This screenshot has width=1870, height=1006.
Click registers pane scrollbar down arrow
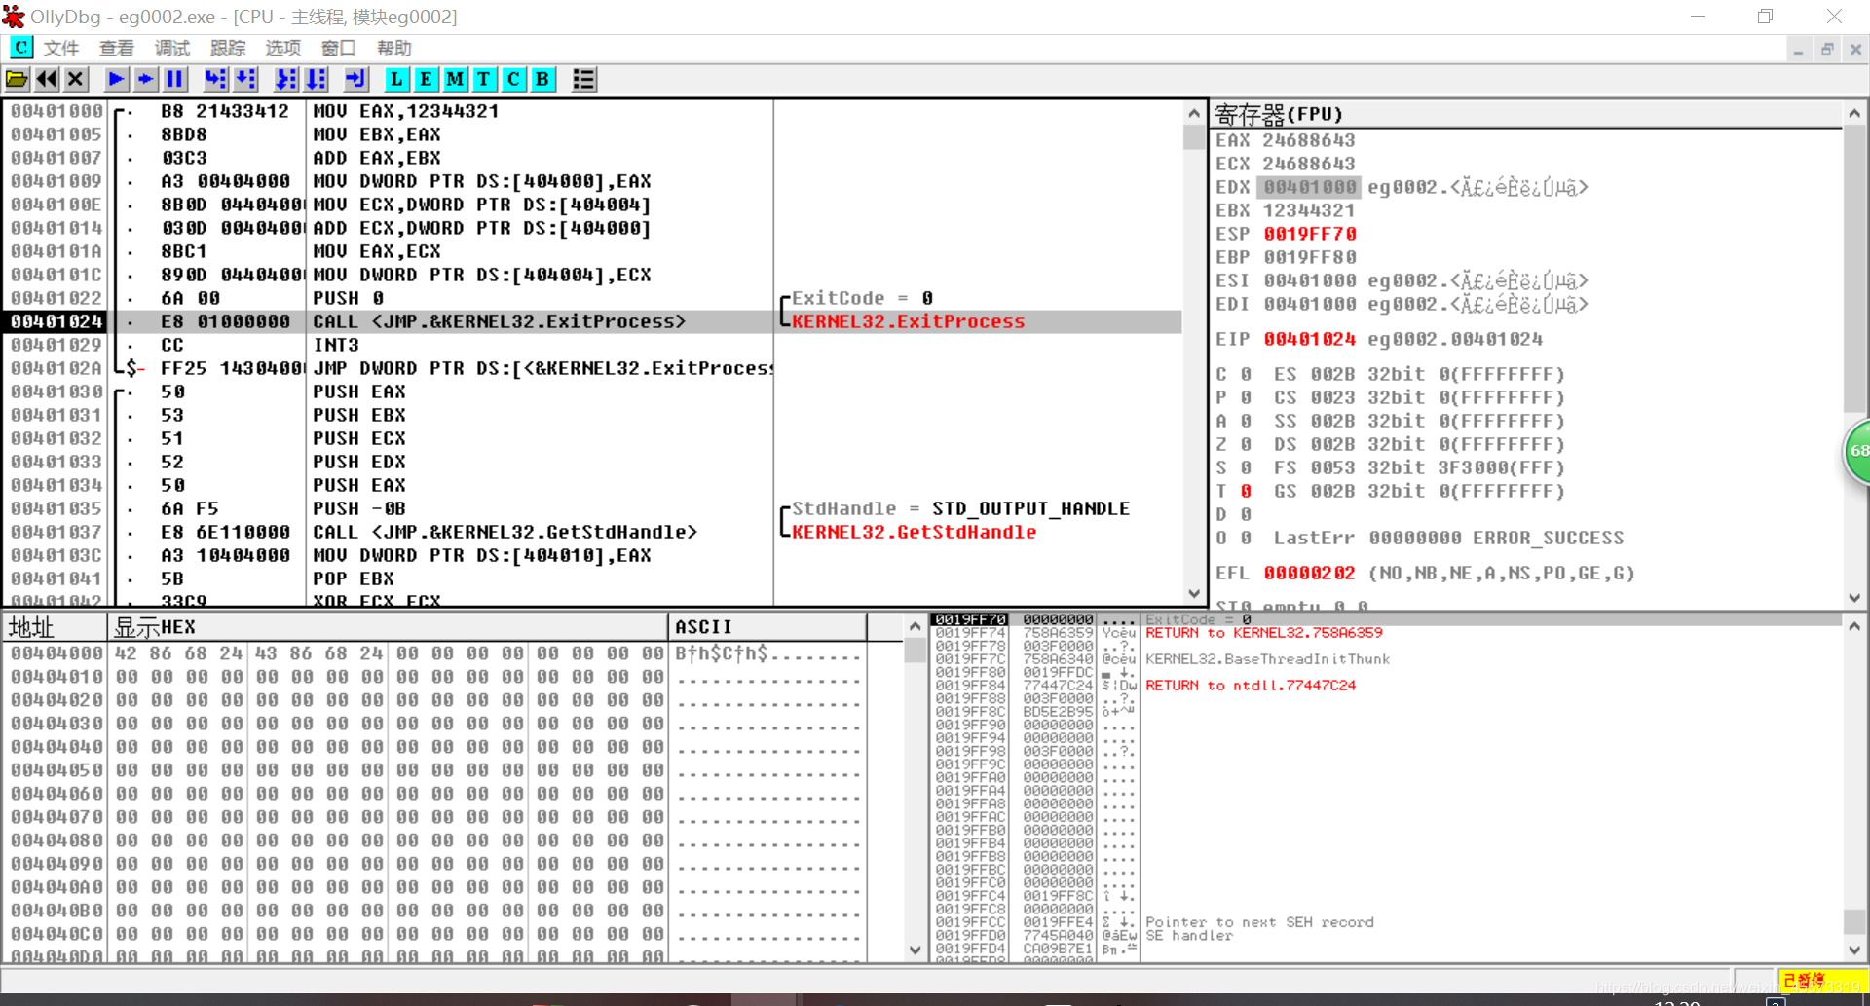1854,598
